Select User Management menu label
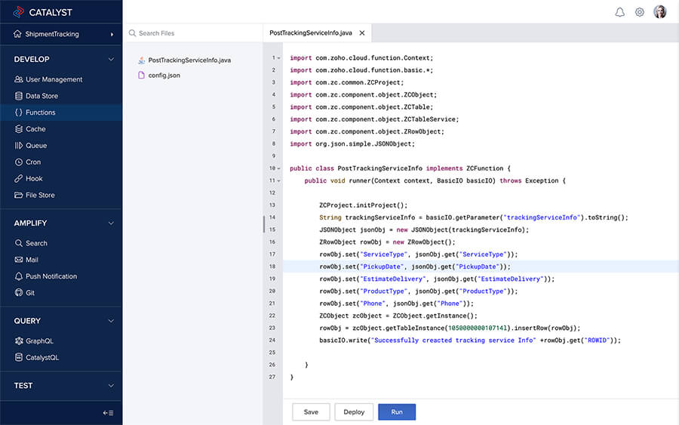This screenshot has height=425, width=679. [54, 79]
